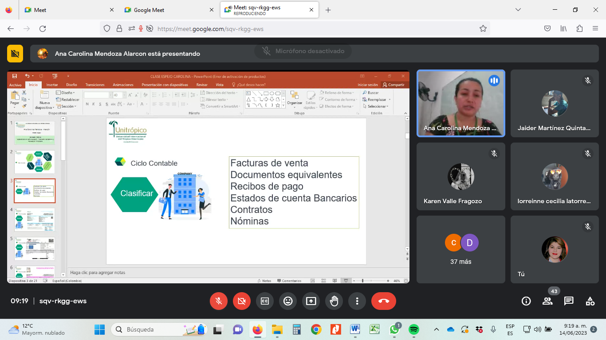
Task: Open the meeting details info icon
Action: [526, 301]
